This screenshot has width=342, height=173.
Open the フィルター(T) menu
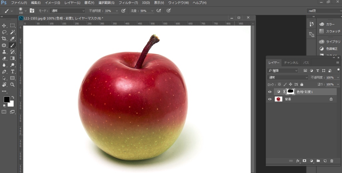point(128,3)
